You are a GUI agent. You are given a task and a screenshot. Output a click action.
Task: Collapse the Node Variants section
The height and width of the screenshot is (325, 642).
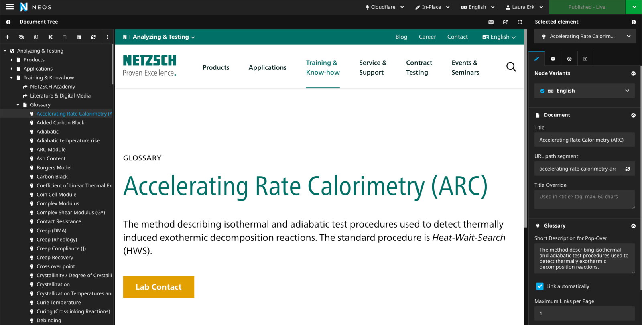633,73
